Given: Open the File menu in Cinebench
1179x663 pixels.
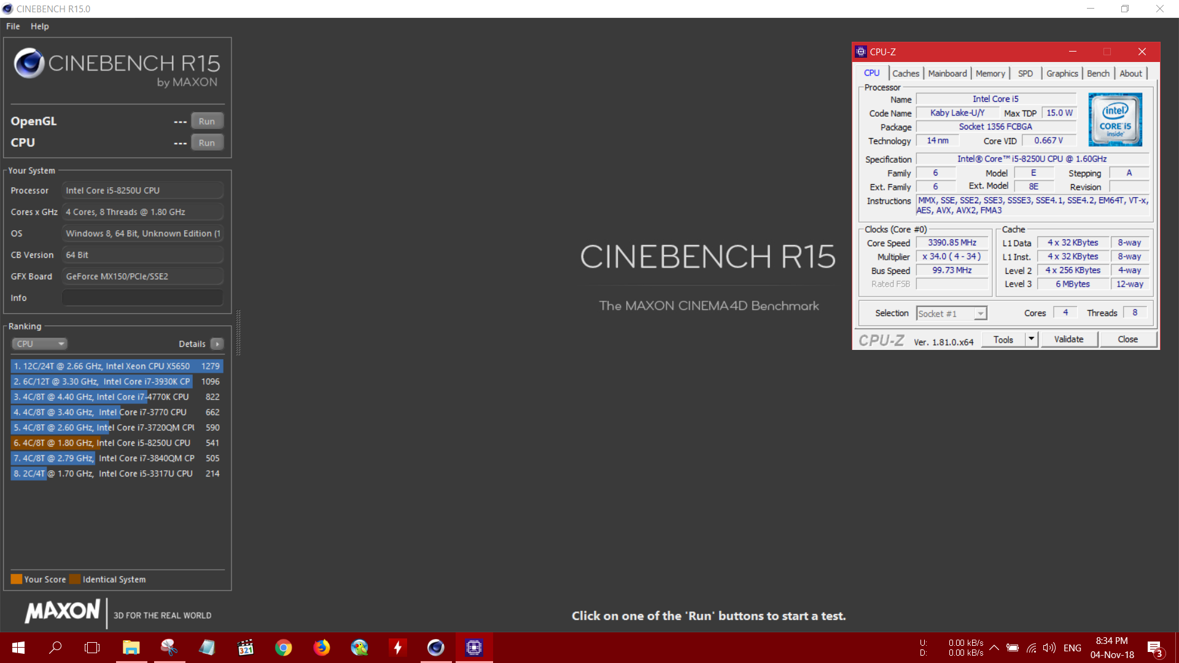Looking at the screenshot, I should [x=13, y=26].
